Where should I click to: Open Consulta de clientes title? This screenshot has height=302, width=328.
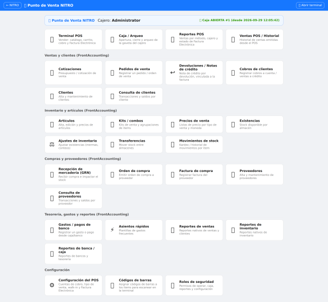[137, 92]
